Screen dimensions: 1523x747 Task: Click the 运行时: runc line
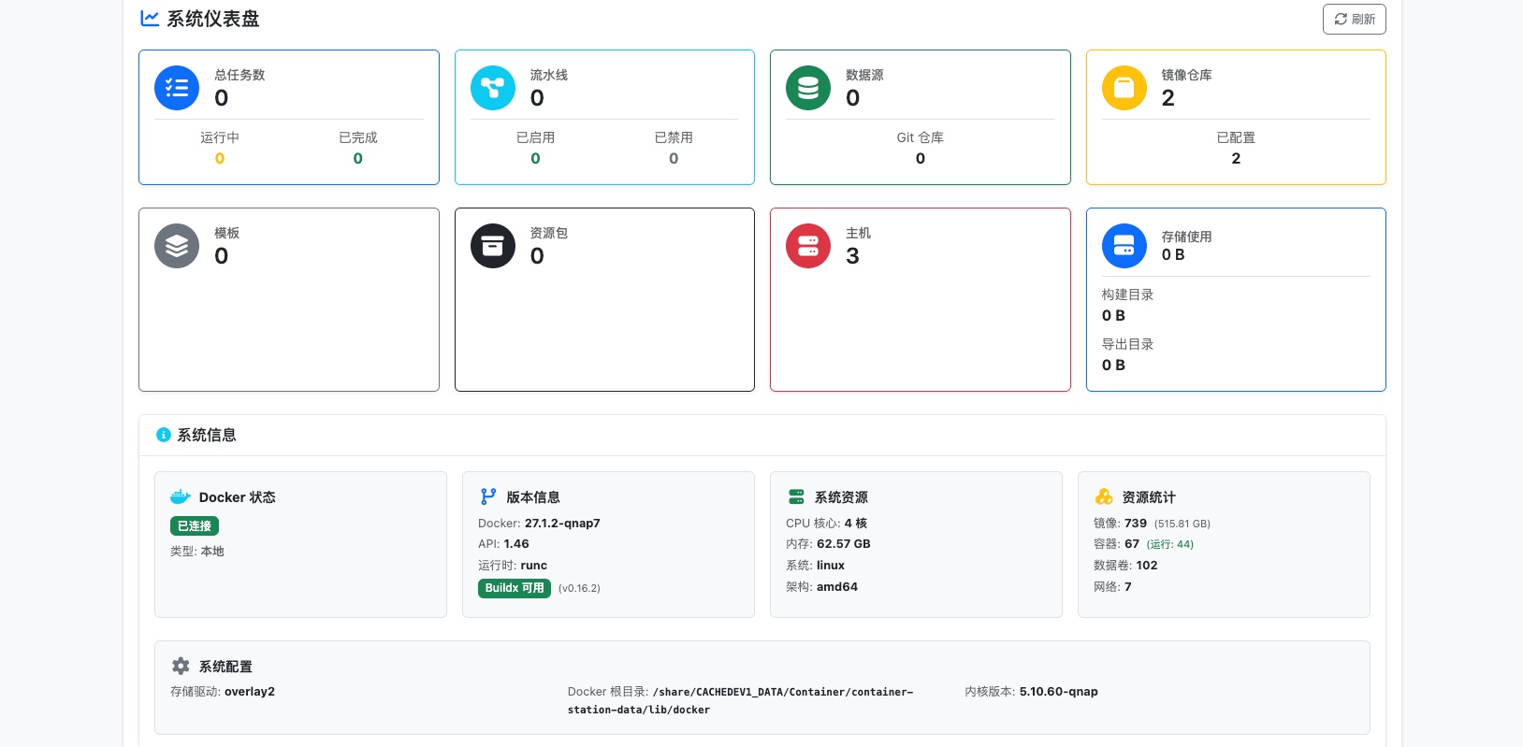click(513, 566)
